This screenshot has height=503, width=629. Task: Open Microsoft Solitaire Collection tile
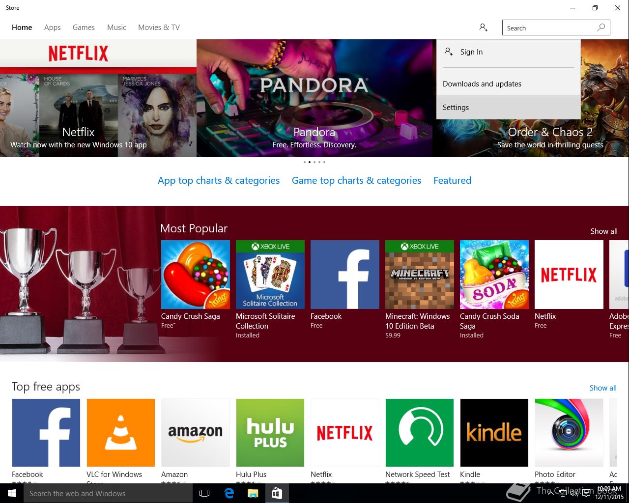pos(270,275)
